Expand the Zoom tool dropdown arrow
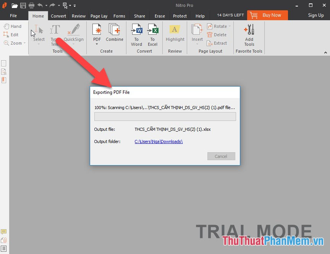This screenshot has width=330, height=254. [x=24, y=43]
